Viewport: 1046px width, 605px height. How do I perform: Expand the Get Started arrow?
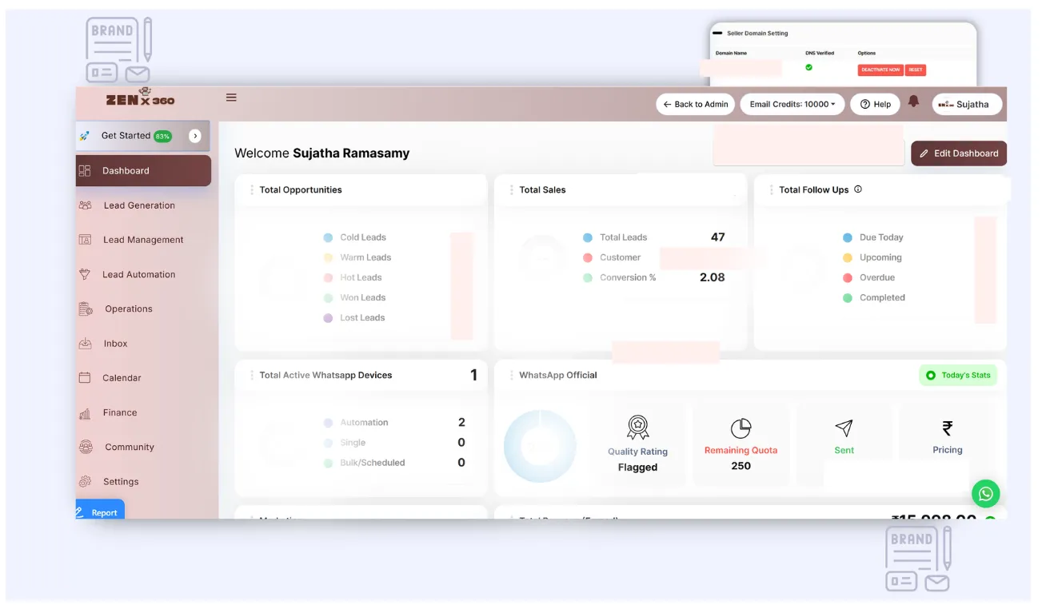tap(194, 136)
